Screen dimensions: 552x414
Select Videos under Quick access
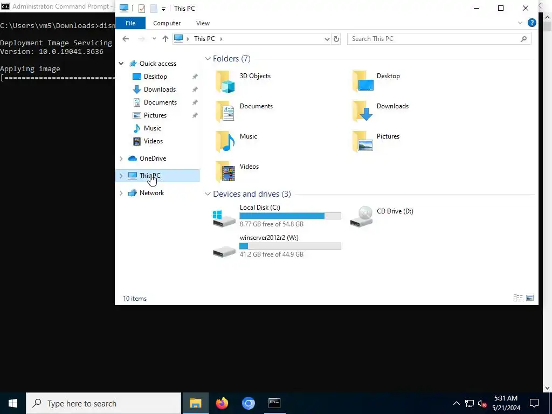click(x=153, y=141)
